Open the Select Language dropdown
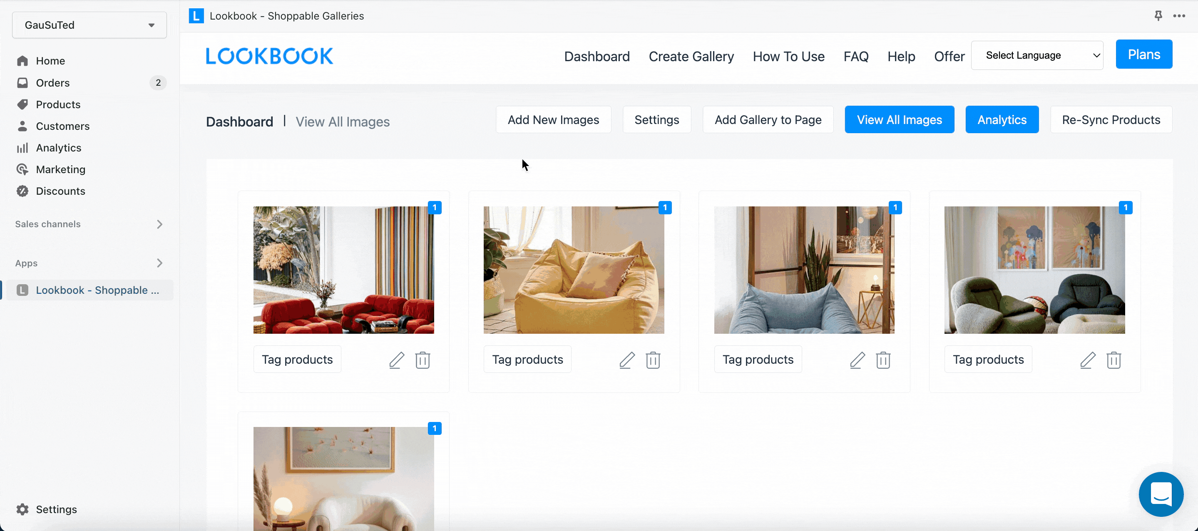 (1036, 55)
